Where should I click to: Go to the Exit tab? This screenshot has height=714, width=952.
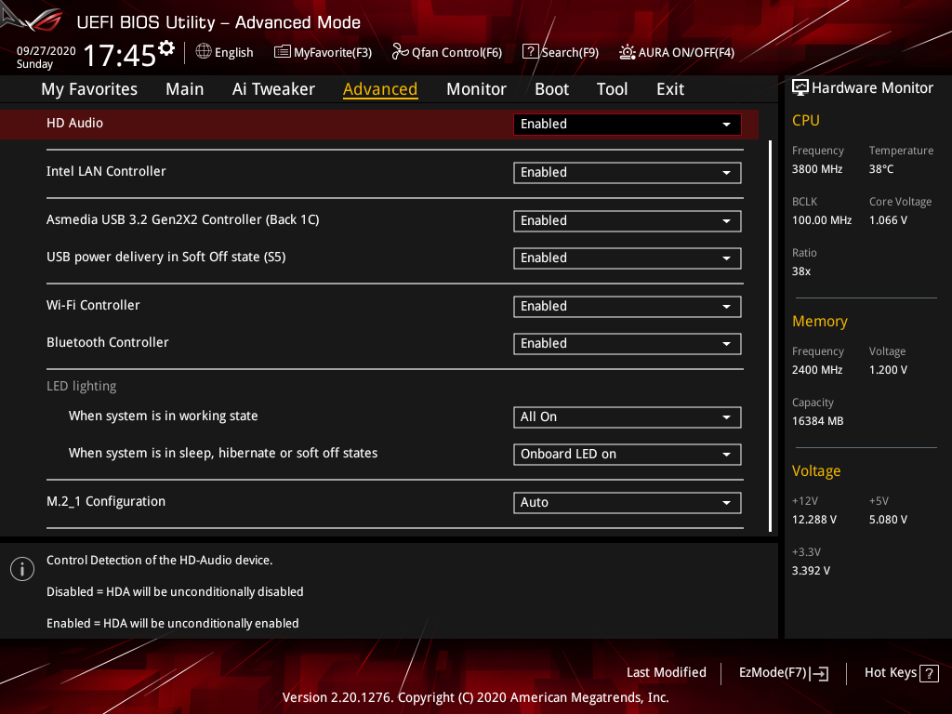point(670,89)
